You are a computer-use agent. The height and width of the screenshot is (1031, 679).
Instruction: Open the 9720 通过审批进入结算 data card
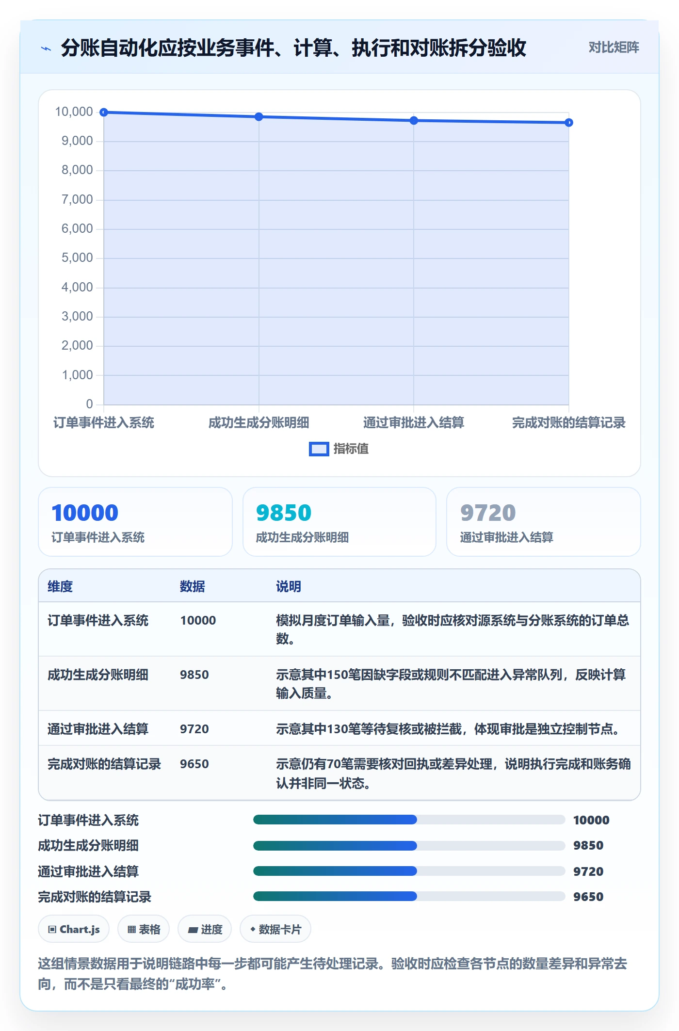(x=544, y=522)
